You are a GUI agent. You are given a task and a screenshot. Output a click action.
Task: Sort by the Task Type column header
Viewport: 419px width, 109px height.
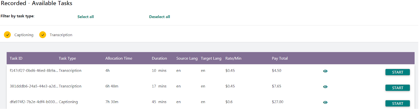point(67,58)
